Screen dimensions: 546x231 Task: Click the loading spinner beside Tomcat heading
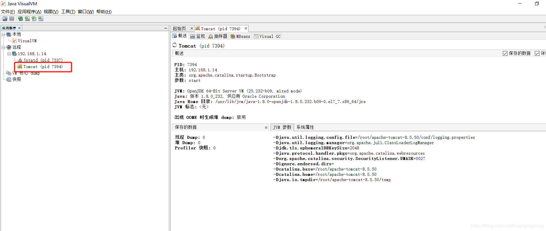pyautogui.click(x=174, y=45)
